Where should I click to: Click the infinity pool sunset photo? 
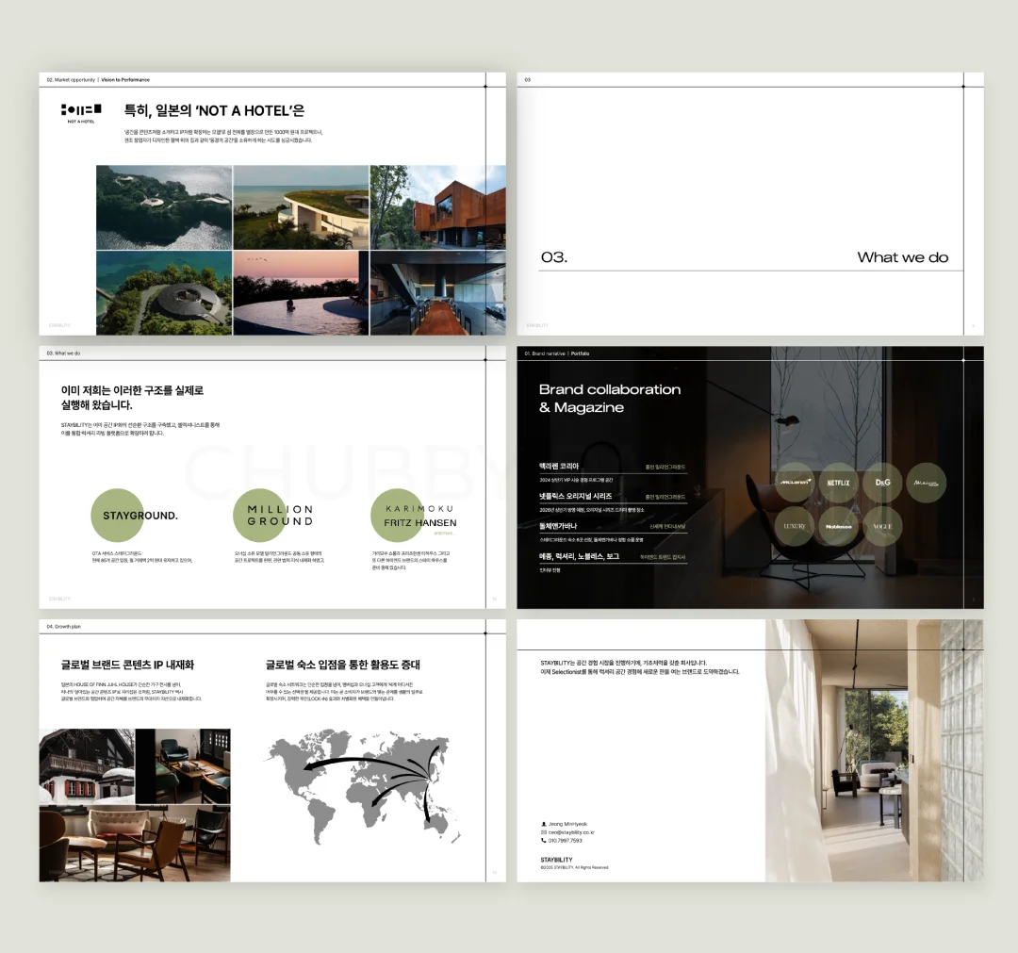click(x=301, y=292)
